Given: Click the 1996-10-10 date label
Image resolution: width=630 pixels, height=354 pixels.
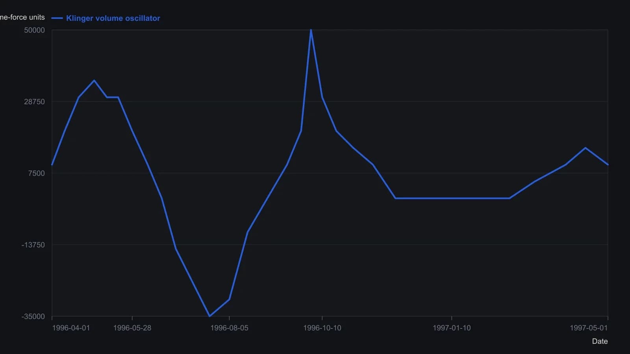Looking at the screenshot, I should (x=322, y=328).
